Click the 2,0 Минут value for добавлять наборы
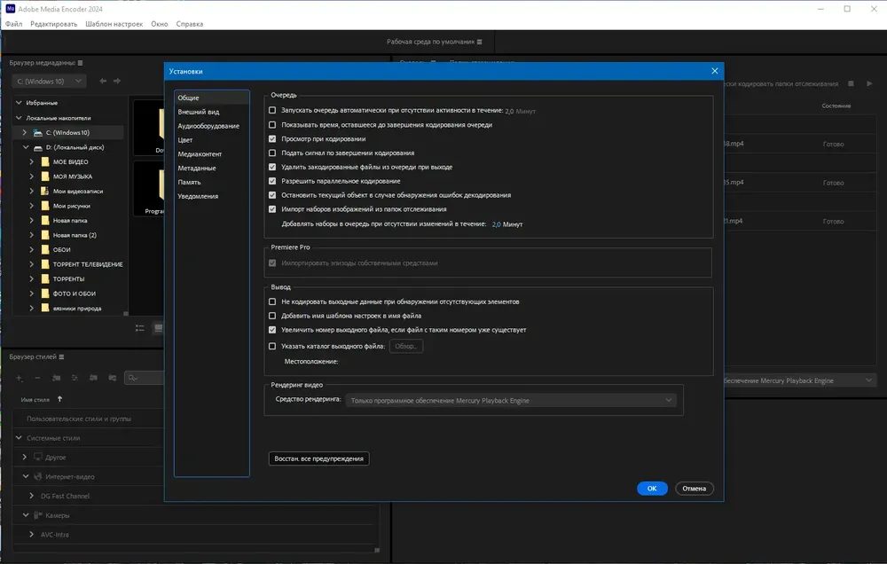This screenshot has width=887, height=564. pyautogui.click(x=507, y=224)
